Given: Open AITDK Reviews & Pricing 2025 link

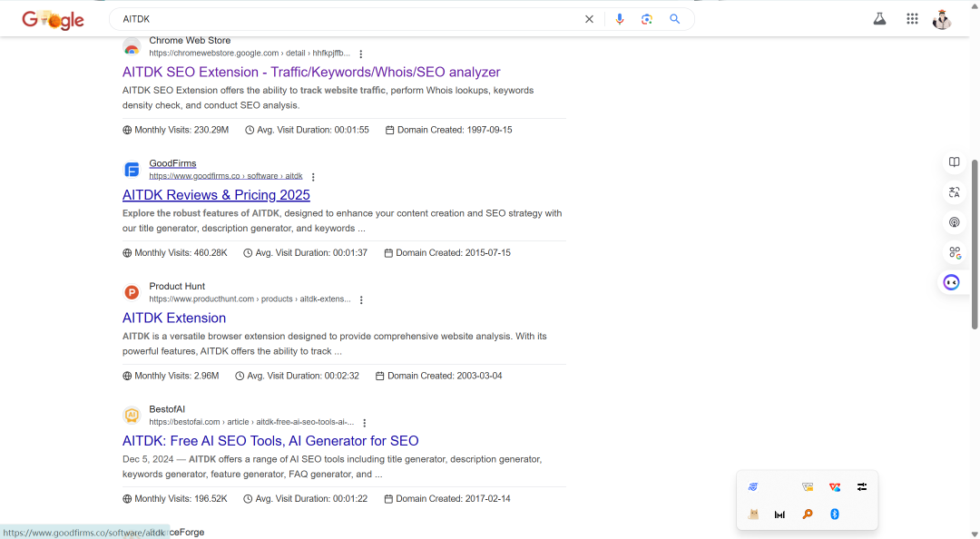Looking at the screenshot, I should (x=216, y=195).
